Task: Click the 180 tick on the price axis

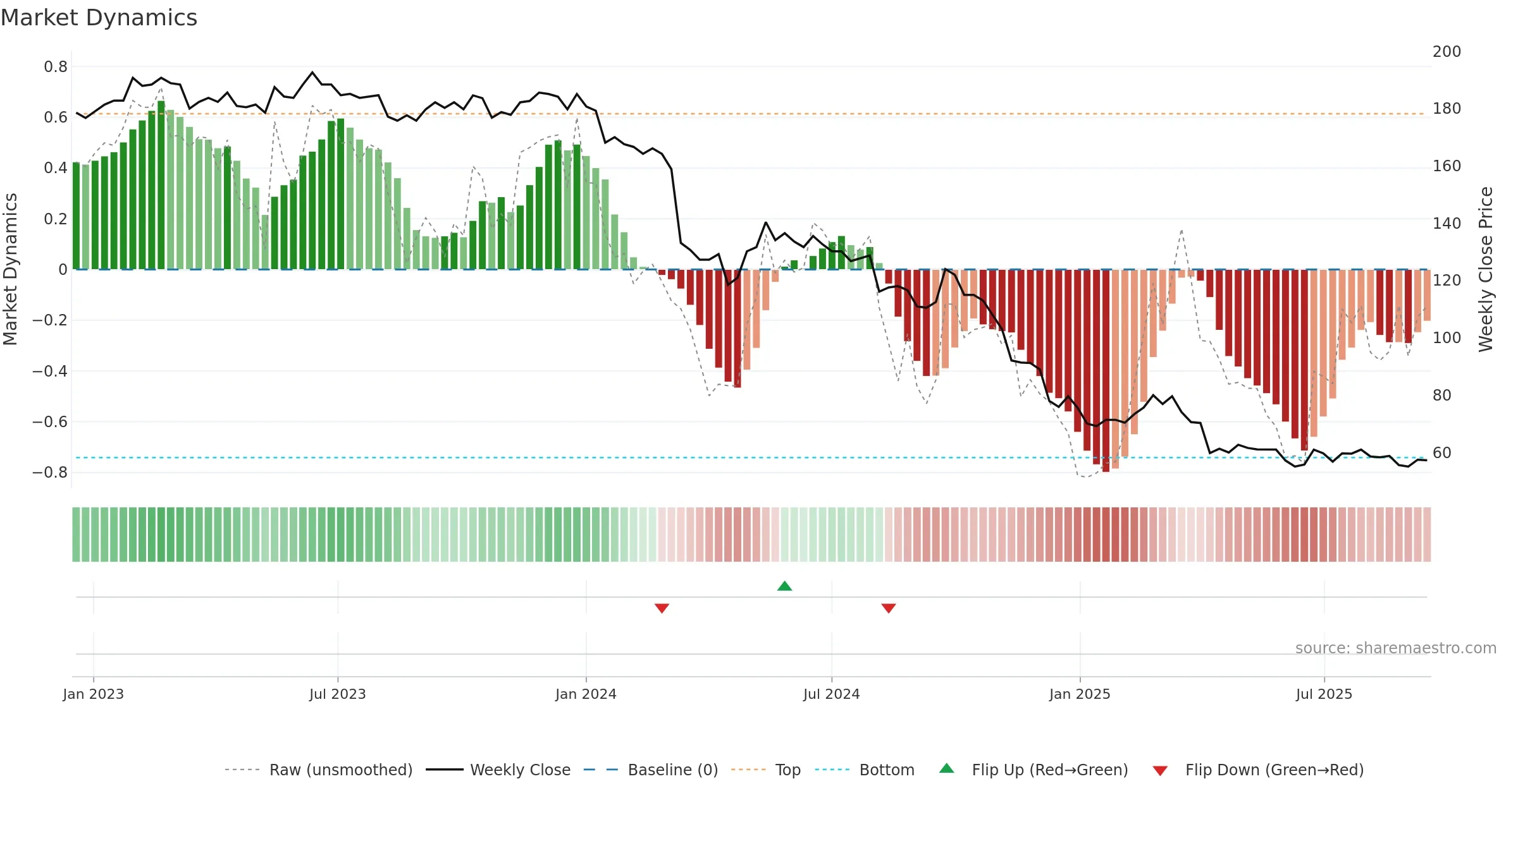Action: pyautogui.click(x=1447, y=109)
